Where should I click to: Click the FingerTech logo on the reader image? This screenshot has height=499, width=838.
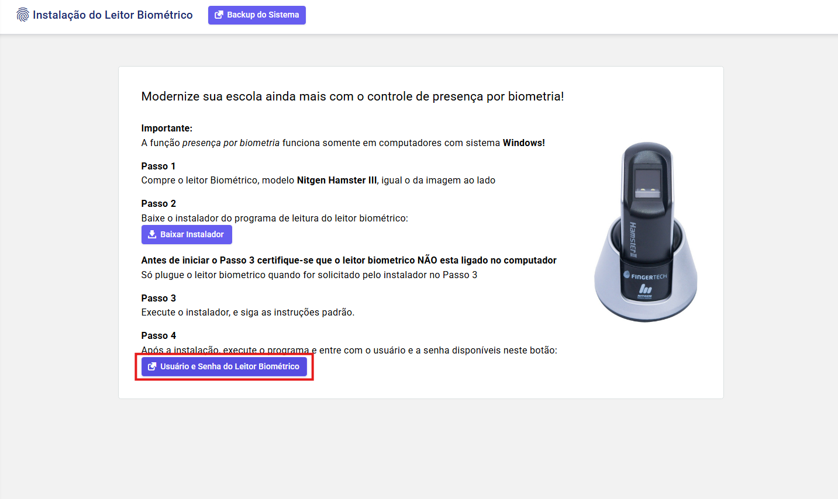(x=646, y=276)
